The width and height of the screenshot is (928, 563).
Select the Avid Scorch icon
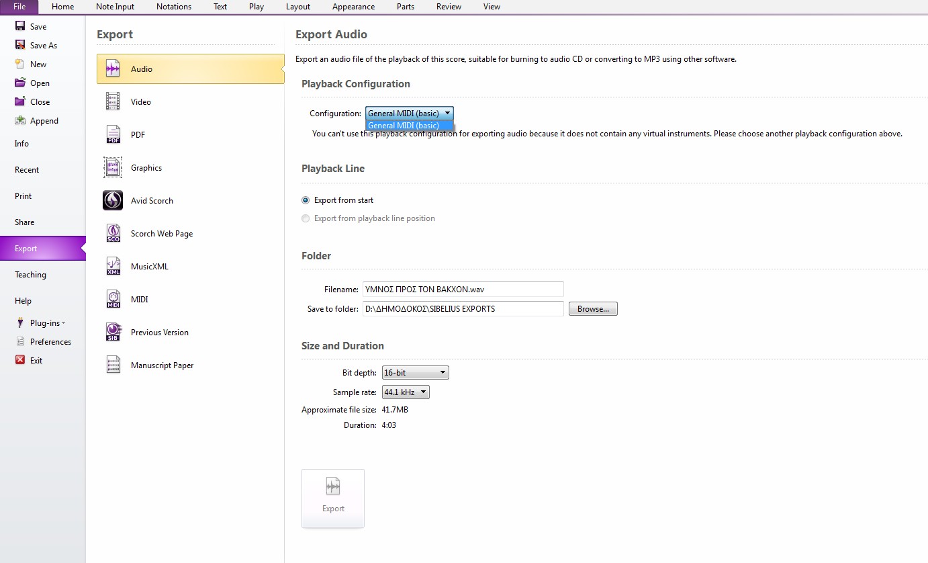(x=113, y=200)
